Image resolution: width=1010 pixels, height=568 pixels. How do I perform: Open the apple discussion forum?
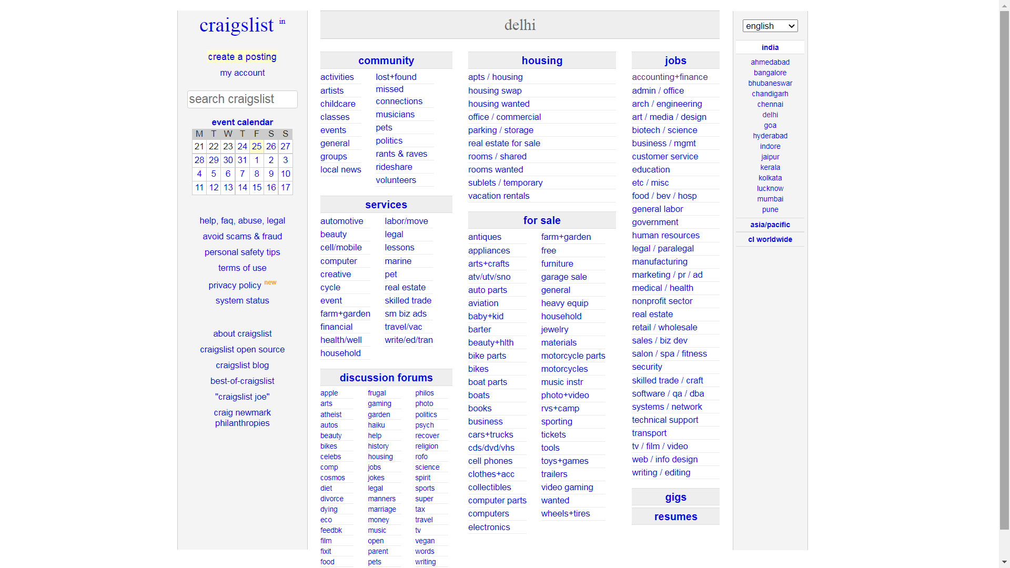click(x=329, y=393)
